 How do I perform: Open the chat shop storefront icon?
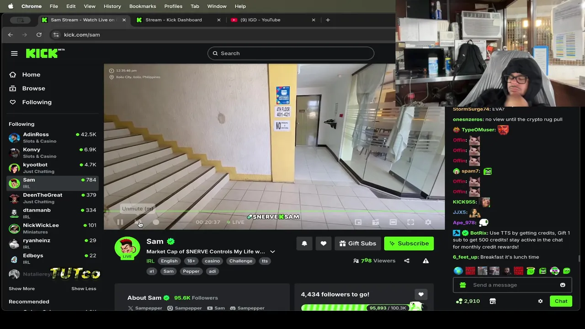pyautogui.click(x=492, y=301)
